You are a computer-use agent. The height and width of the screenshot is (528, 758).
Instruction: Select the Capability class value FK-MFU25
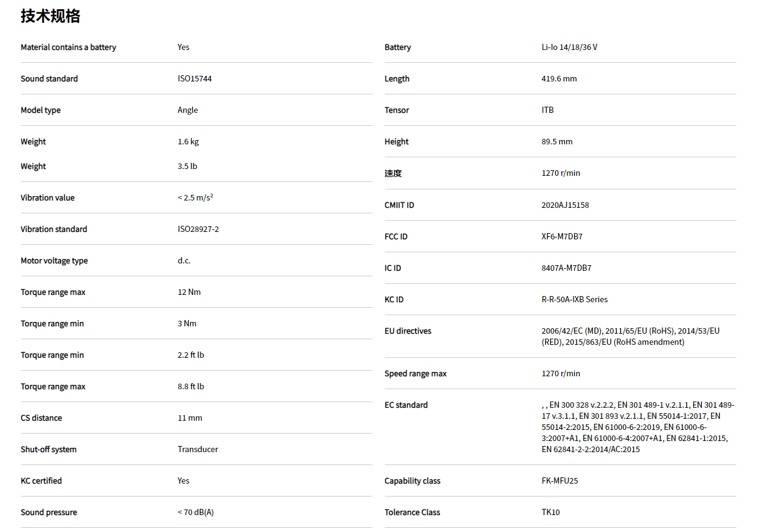point(559,481)
